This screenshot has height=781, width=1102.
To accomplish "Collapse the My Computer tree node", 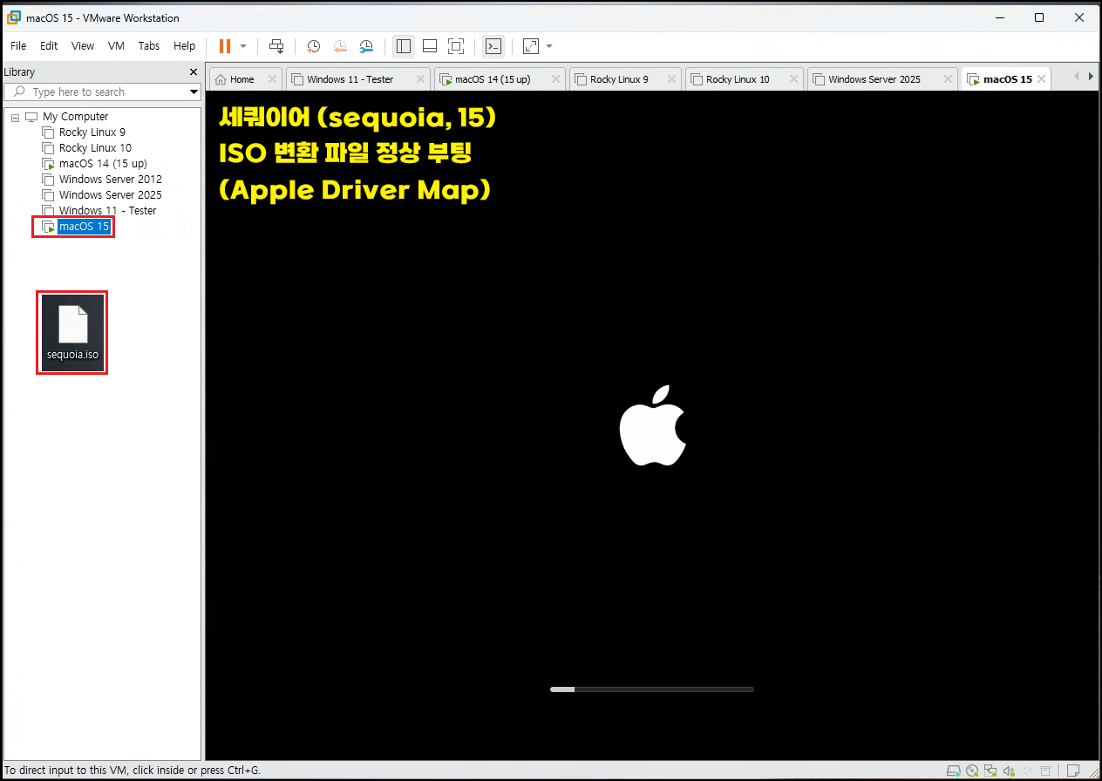I will coord(15,117).
